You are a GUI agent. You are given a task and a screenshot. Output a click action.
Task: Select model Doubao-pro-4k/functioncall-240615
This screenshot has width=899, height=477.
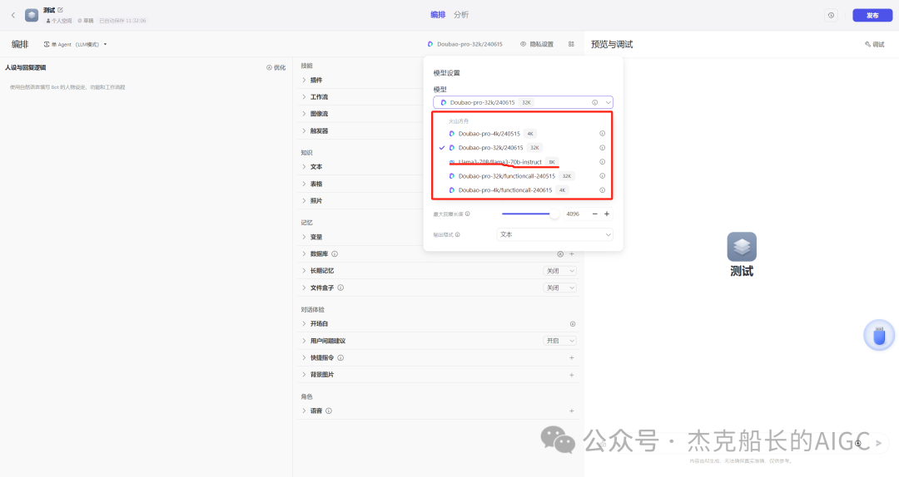(x=523, y=190)
